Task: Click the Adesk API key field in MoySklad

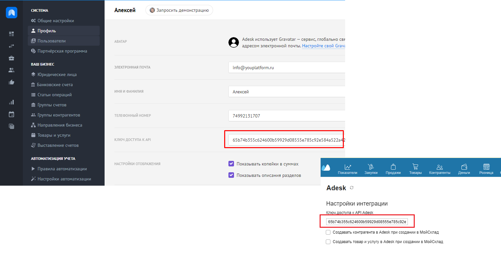Action: [x=367, y=222]
